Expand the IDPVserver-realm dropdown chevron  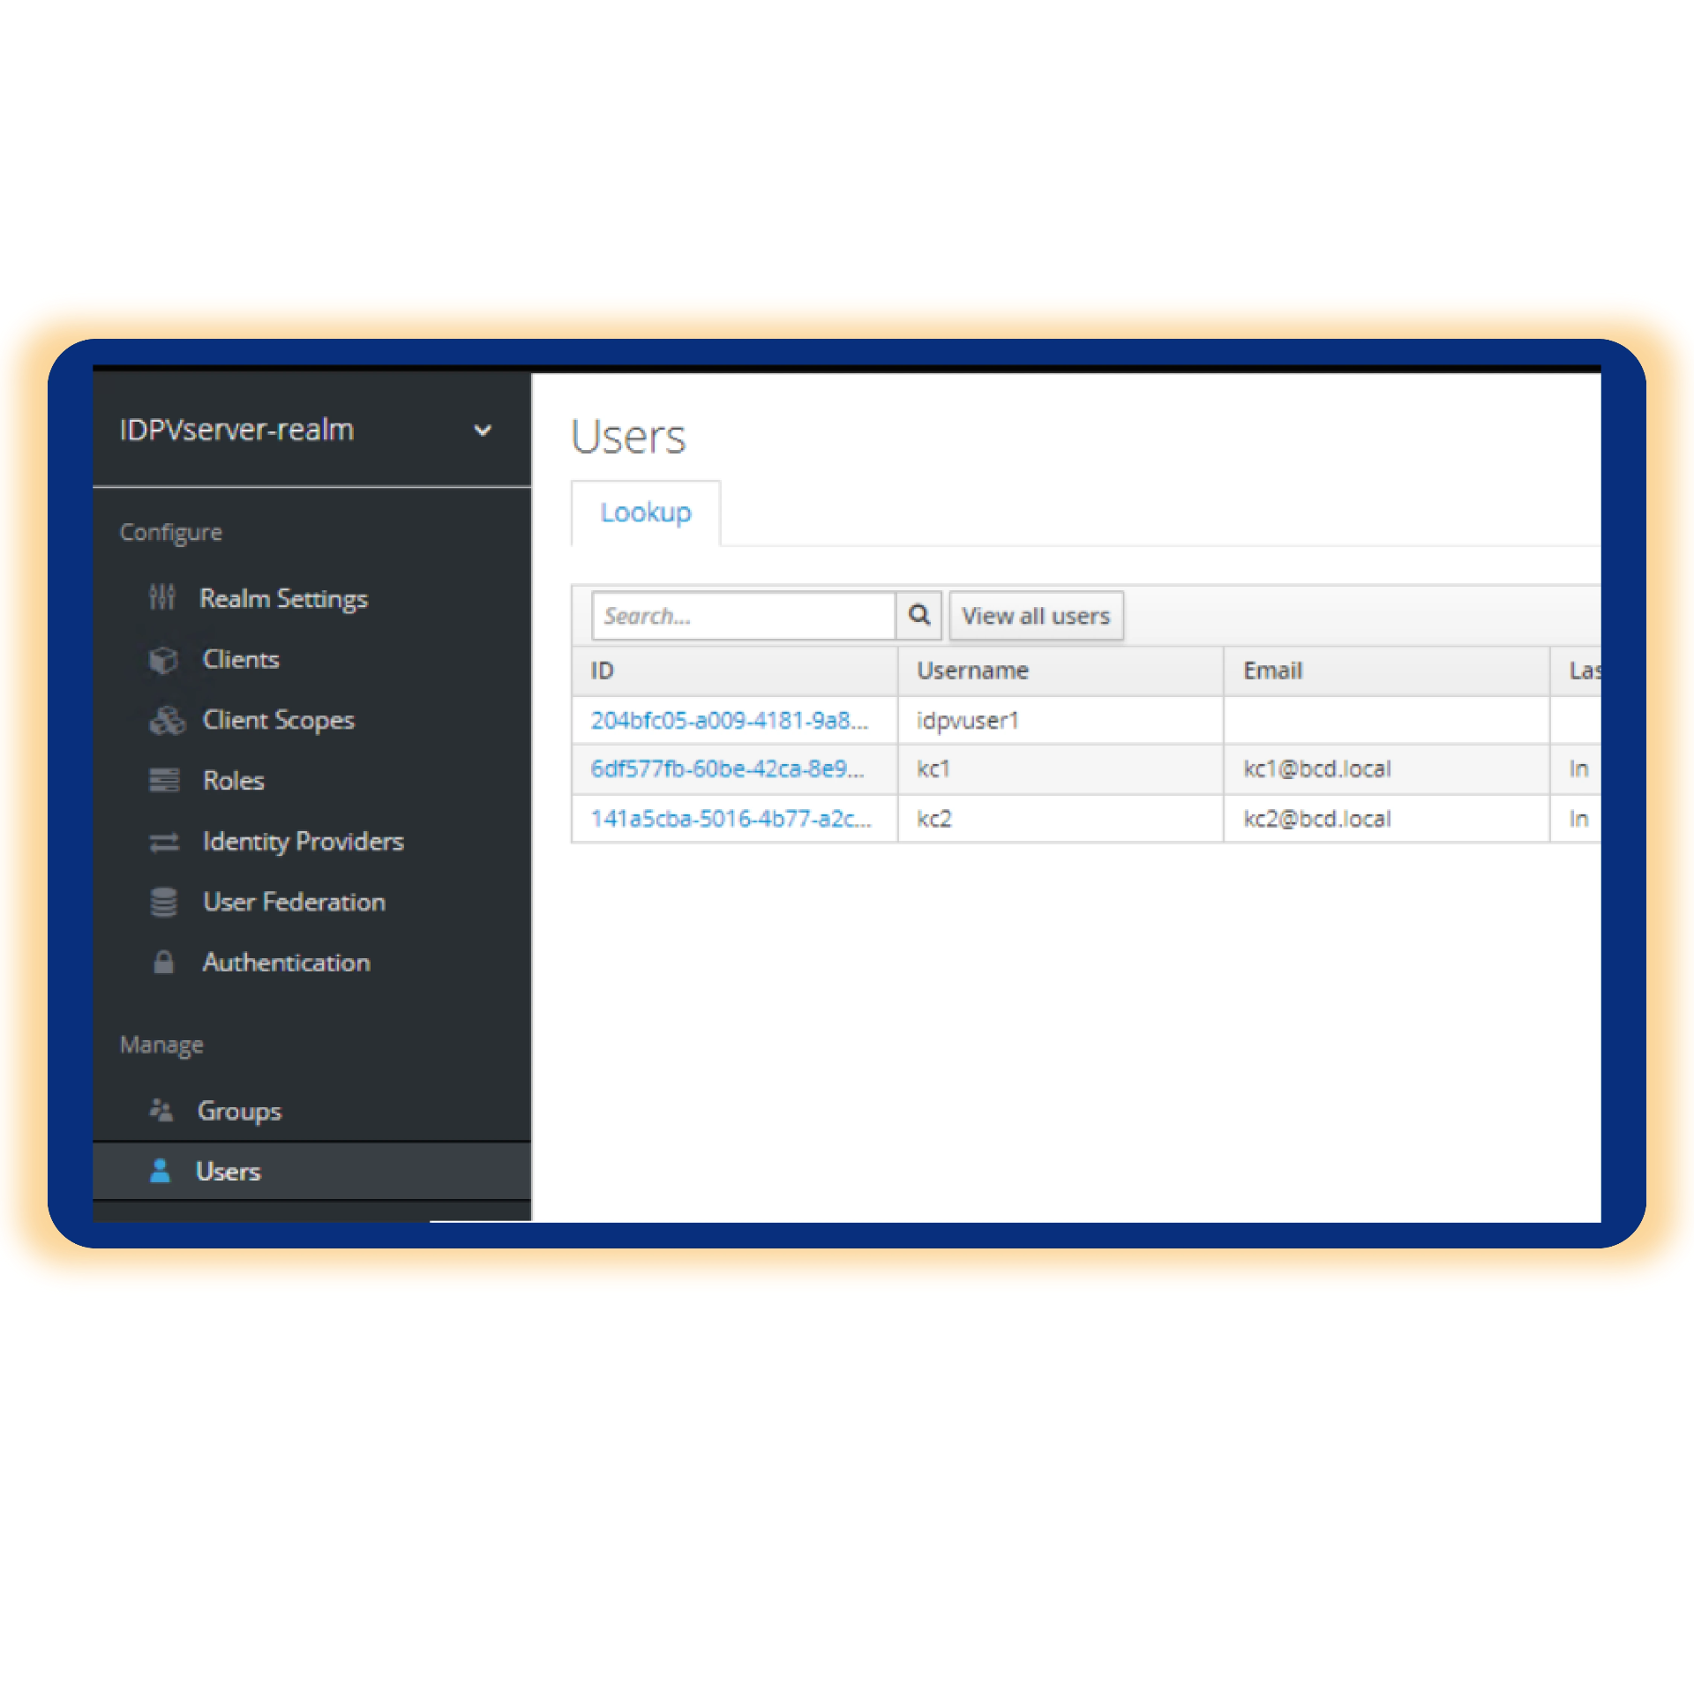point(483,431)
